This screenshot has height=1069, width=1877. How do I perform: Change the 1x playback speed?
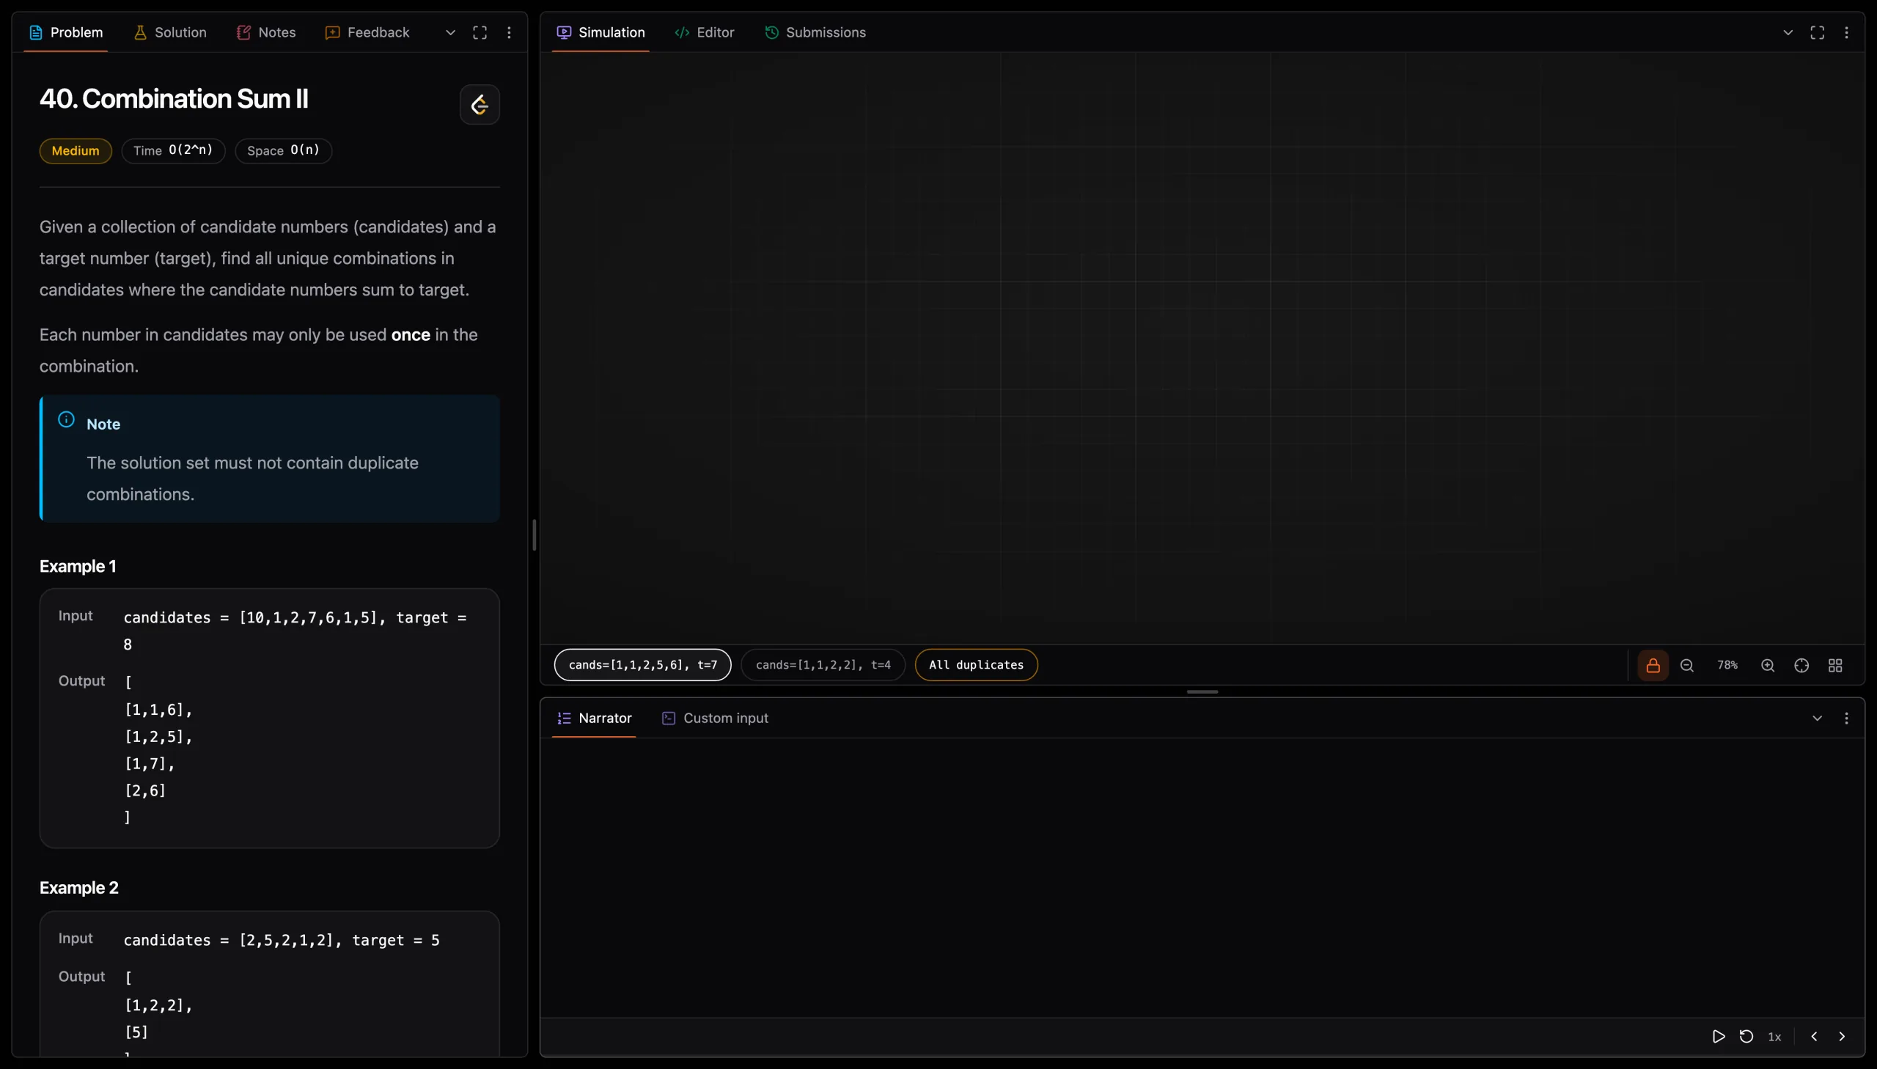(x=1774, y=1037)
